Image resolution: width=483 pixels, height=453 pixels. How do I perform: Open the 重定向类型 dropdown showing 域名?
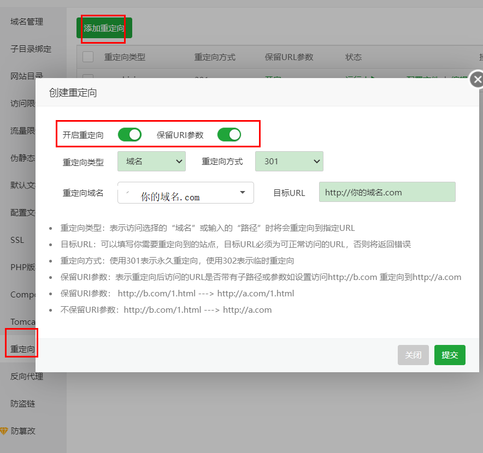coord(151,161)
